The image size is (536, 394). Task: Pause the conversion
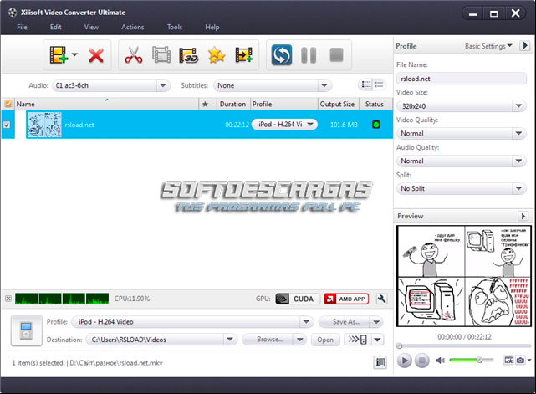[309, 55]
